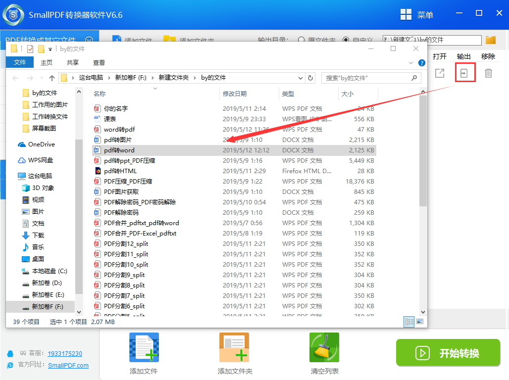Click the Properties checkmark icon in Explorer title bar
509x380 pixels.
point(30,49)
